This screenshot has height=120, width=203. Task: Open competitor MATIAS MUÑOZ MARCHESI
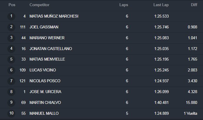[54, 16]
